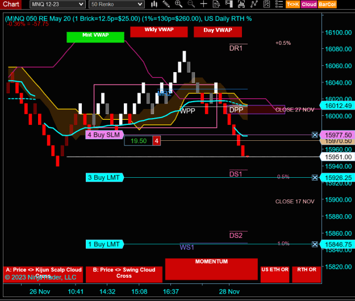The height and width of the screenshot is (301, 355).
Task: Click the DS1 pivot label
Action: [236, 174]
